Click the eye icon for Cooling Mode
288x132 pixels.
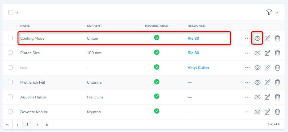click(258, 38)
